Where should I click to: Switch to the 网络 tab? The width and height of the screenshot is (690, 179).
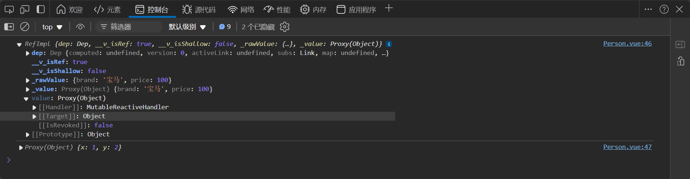(x=241, y=9)
